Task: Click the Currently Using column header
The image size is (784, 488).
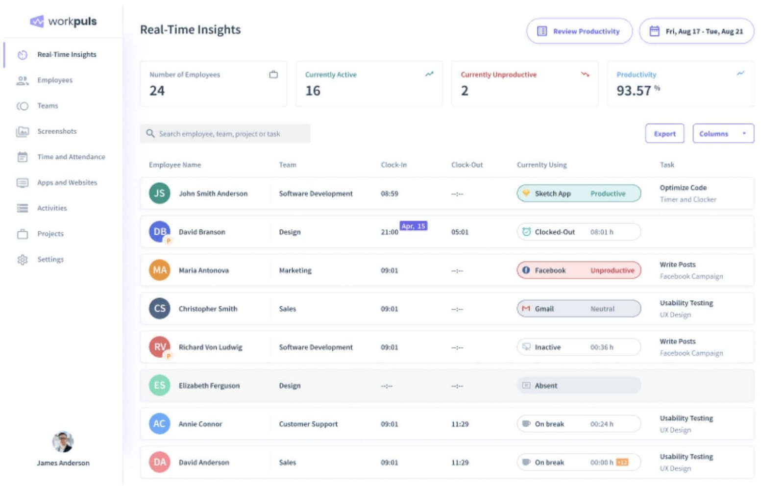Action: (x=542, y=165)
